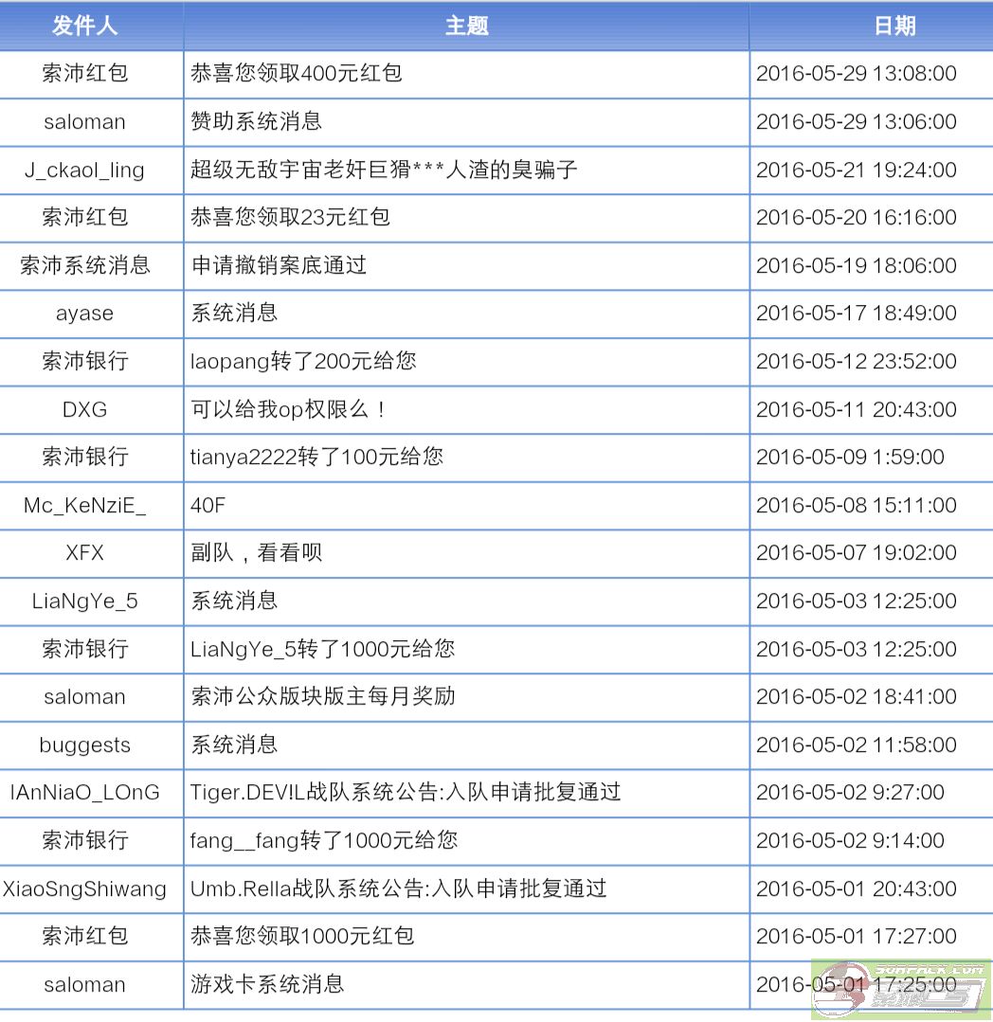Click date 2016-05-29 13:08:00
This screenshot has width=993, height=1022.
(857, 73)
